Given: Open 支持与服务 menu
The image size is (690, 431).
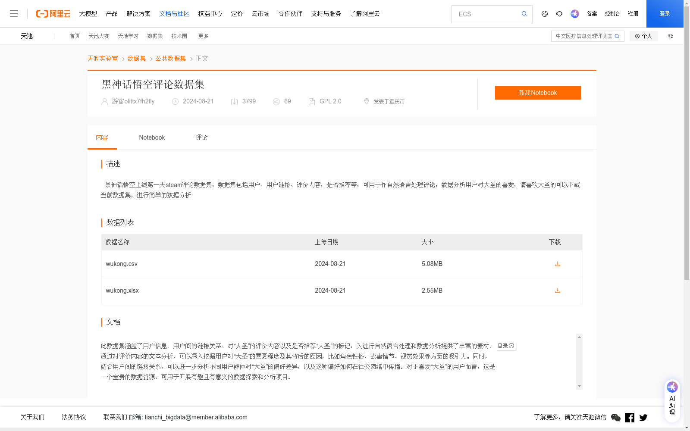Looking at the screenshot, I should (x=326, y=14).
